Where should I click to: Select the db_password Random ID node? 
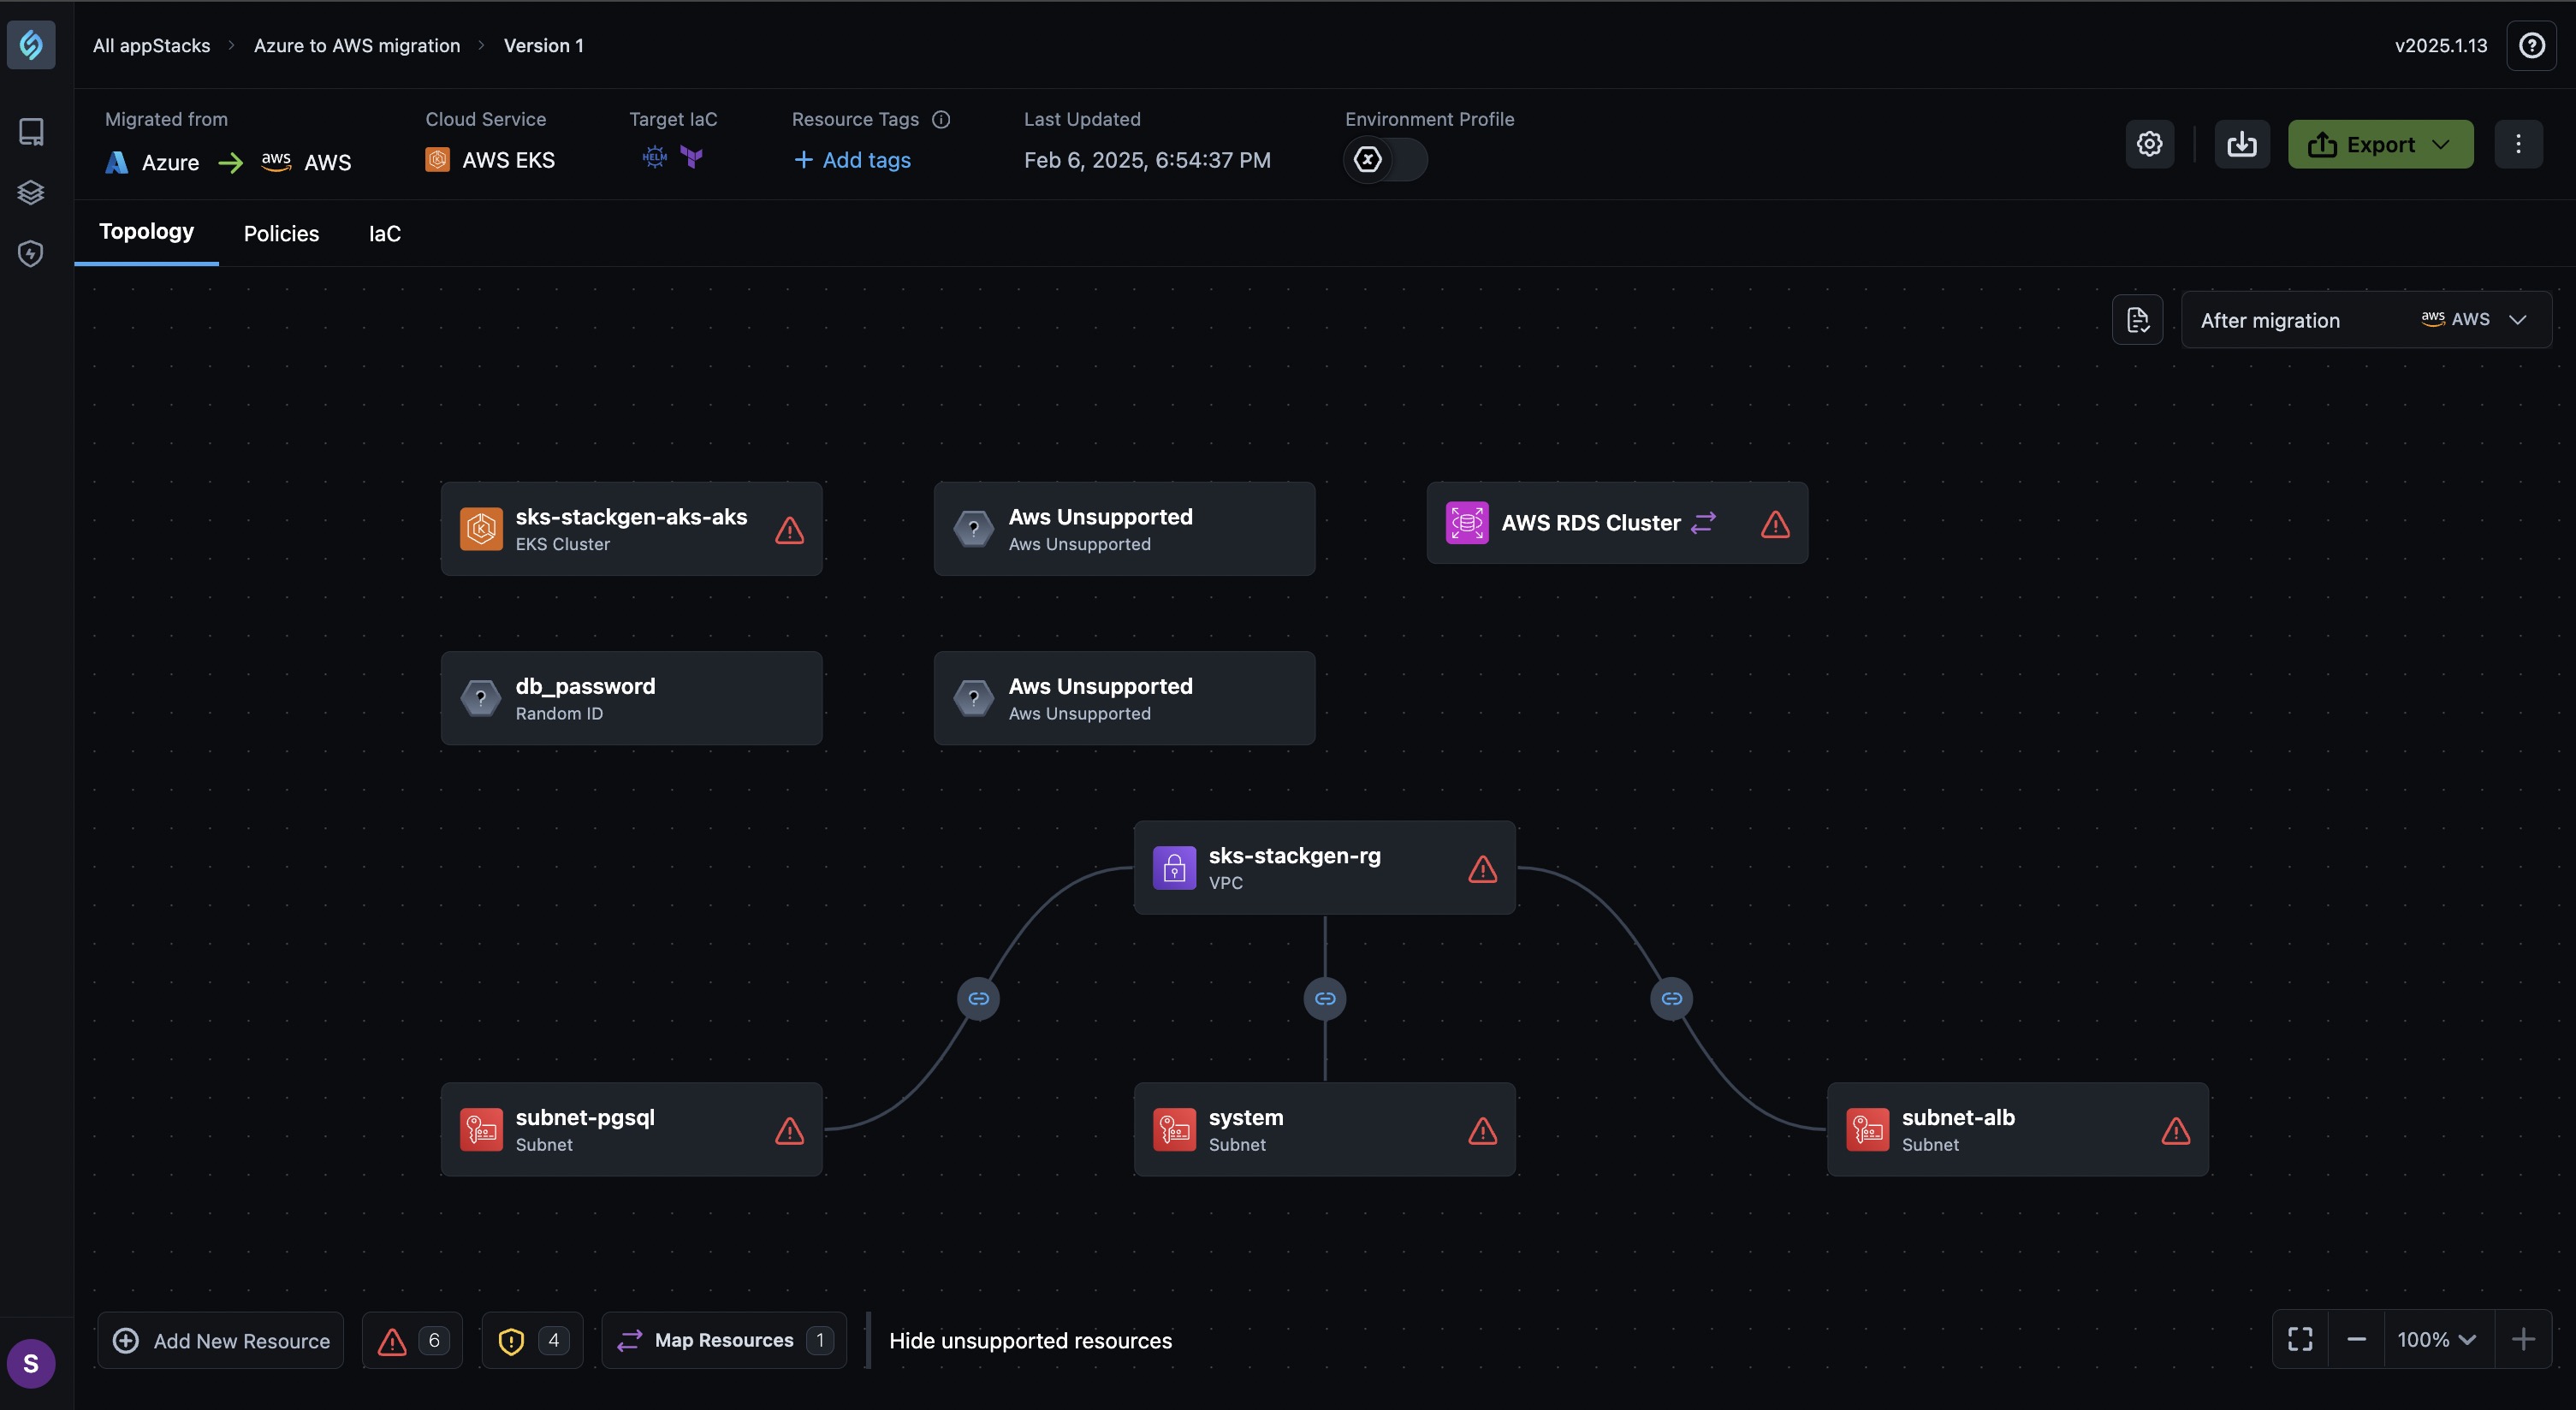pos(631,698)
